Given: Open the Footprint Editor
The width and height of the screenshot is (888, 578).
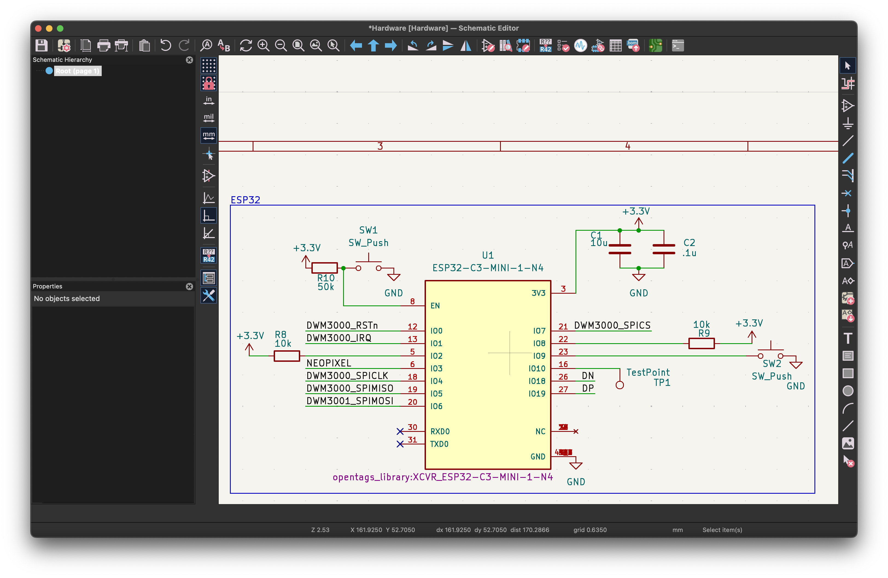Looking at the screenshot, I should click(x=523, y=45).
